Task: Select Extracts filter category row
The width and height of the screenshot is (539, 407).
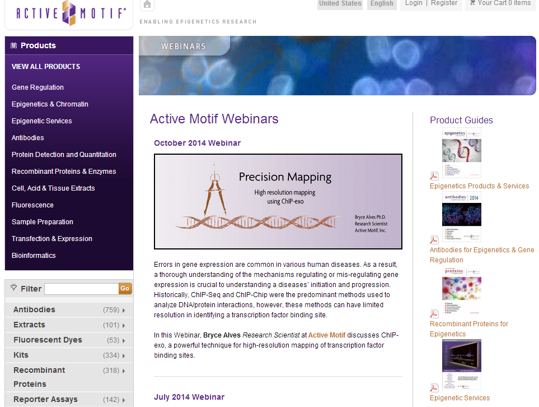Action: click(x=69, y=325)
